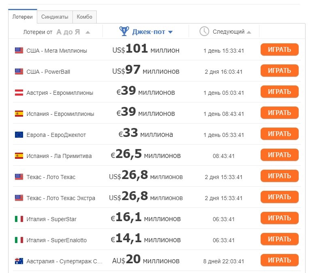310x273 pixels.
Task: Click the countdown 08:43:41 for Ла Примитива
Action: click(224, 156)
